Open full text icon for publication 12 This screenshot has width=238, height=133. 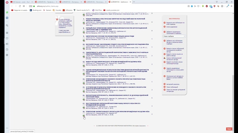click(x=84, y=66)
